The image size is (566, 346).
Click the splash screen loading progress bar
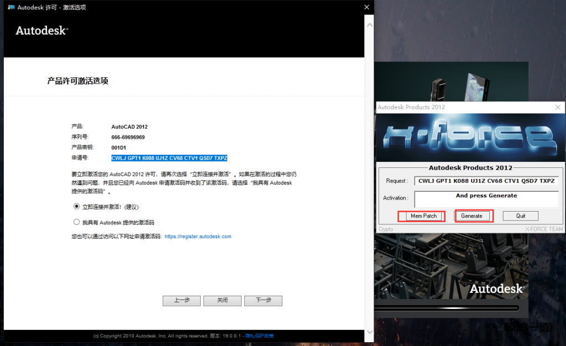click(x=447, y=308)
